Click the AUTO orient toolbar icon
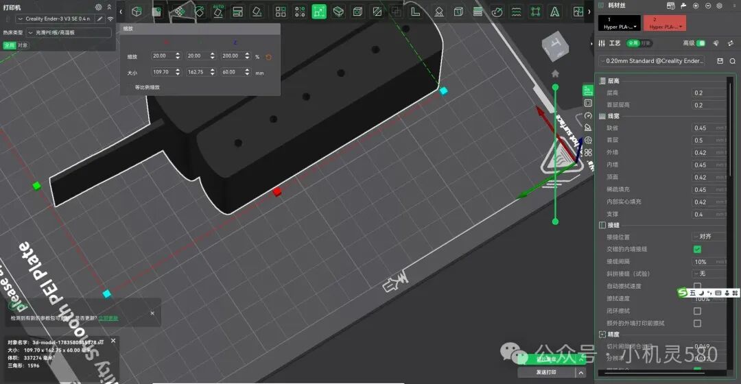The image size is (741, 384). [x=218, y=12]
